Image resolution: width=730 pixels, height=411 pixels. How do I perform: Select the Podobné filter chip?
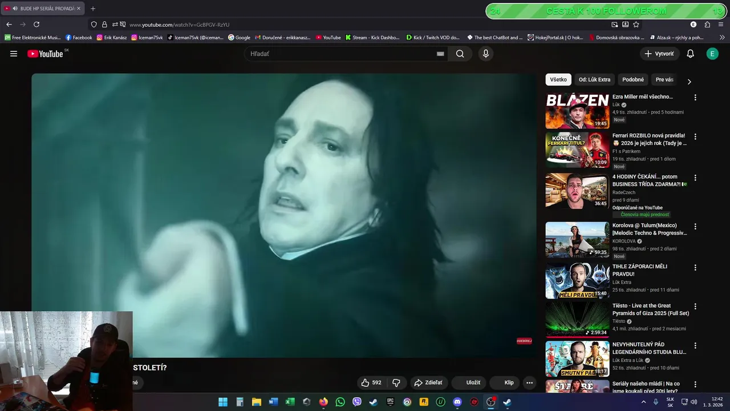coord(633,80)
